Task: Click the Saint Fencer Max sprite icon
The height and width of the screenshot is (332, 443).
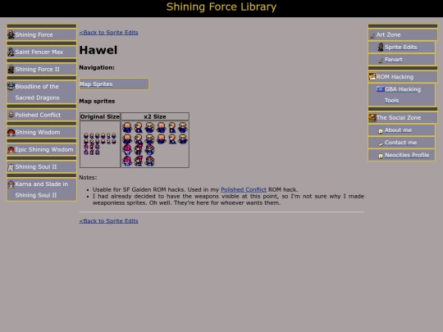Action: pos(11,52)
